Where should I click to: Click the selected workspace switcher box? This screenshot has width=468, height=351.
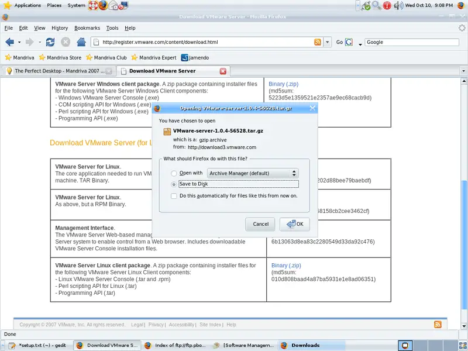[x=405, y=345]
